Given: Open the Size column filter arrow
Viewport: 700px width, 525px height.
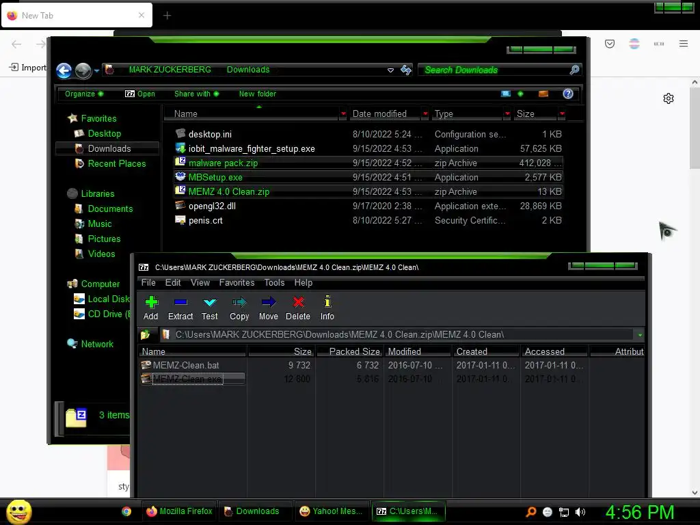Looking at the screenshot, I should (562, 114).
